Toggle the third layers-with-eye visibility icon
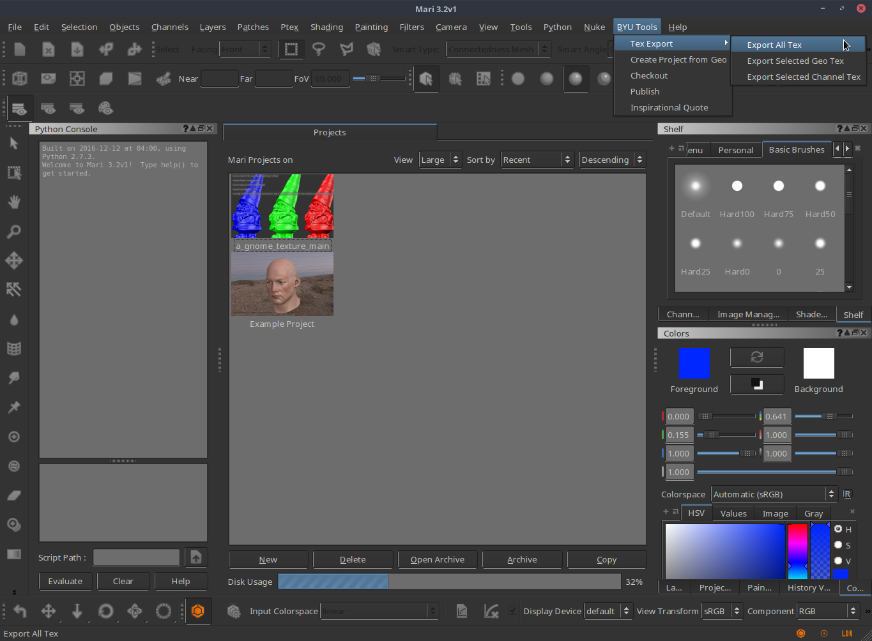872x641 pixels. click(77, 108)
